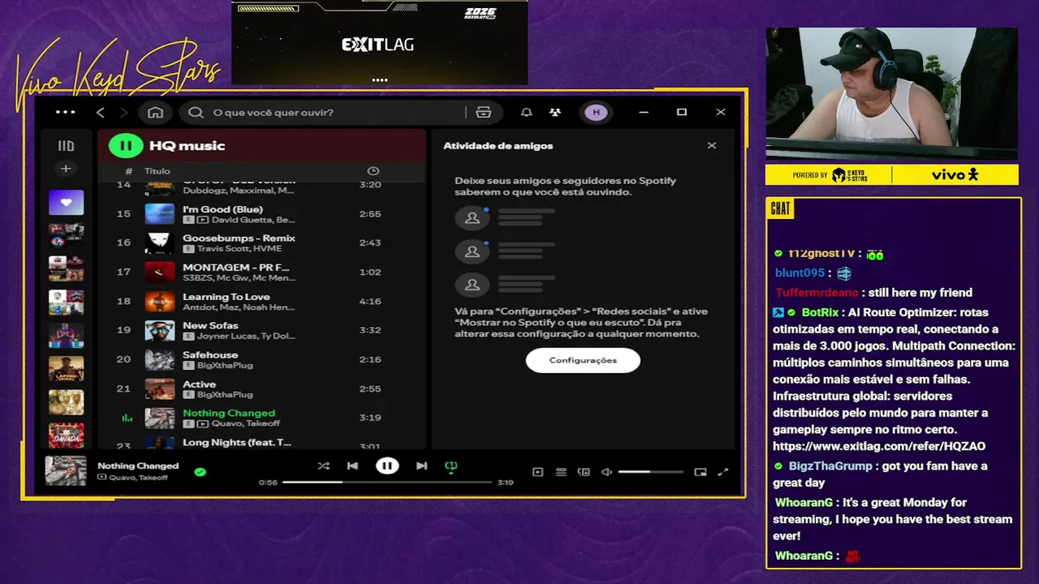Pause HQ music with the green button
Viewport: 1039px width, 584px height.
tap(126, 146)
